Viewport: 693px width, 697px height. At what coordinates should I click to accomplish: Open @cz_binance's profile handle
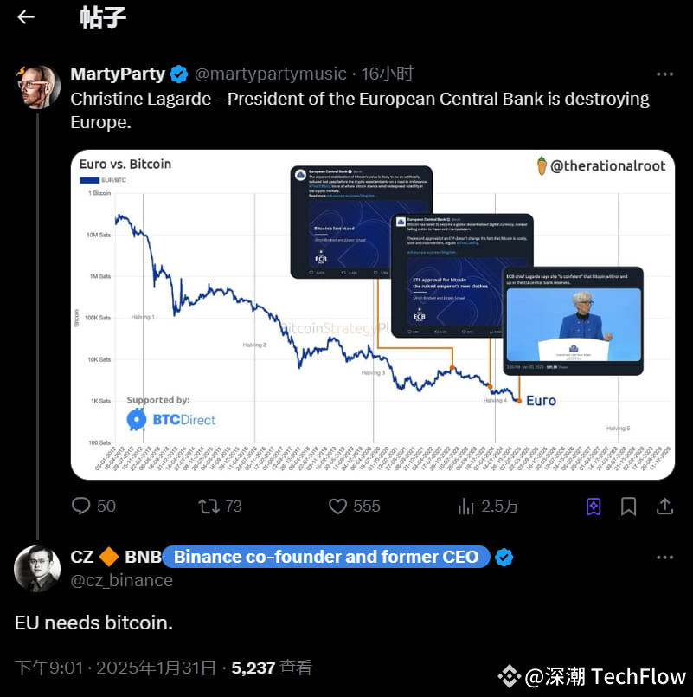click(x=122, y=581)
